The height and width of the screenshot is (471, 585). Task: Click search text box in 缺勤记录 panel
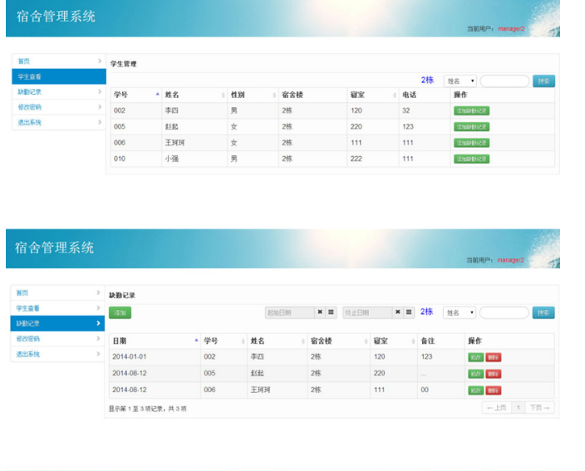(x=504, y=313)
